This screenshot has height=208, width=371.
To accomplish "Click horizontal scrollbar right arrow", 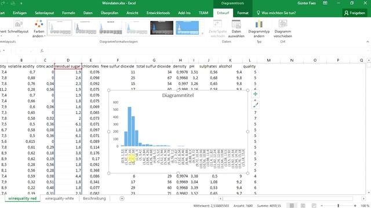I will tap(363, 199).
